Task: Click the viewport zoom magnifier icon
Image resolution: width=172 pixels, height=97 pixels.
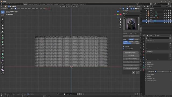Action: (x=120, y=19)
